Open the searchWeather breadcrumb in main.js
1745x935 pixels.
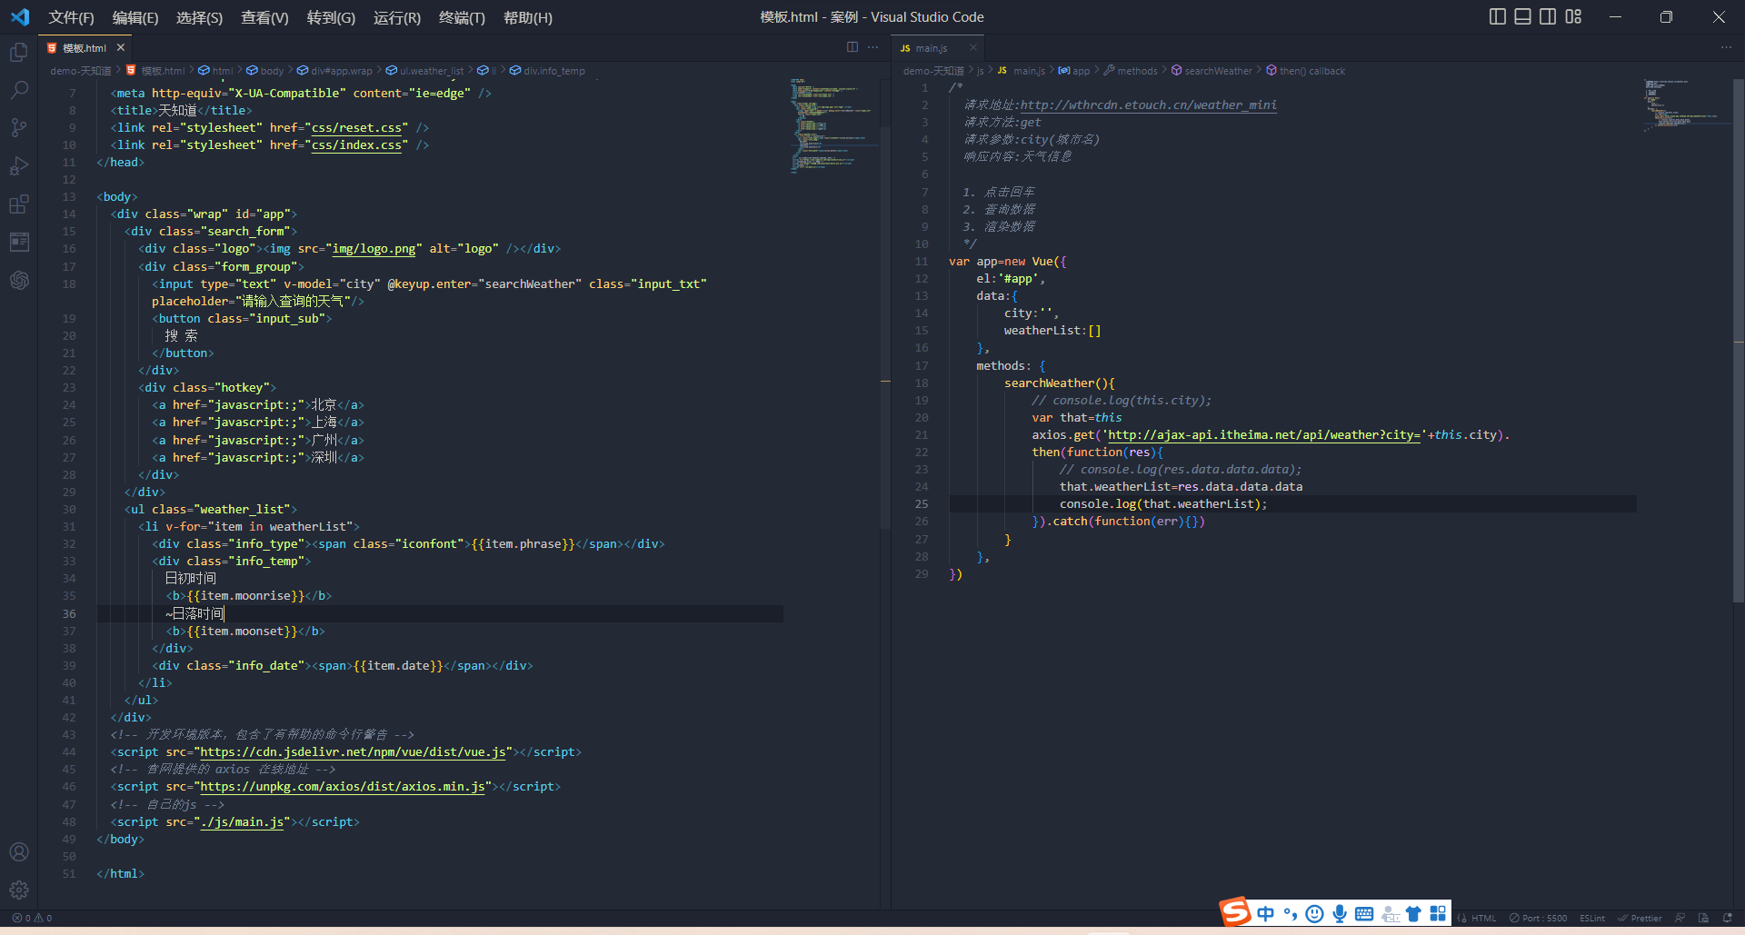[x=1219, y=70]
